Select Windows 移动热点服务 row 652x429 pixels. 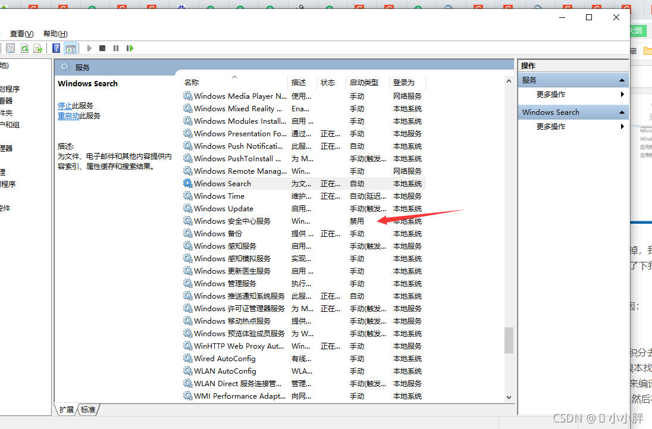[x=304, y=321]
